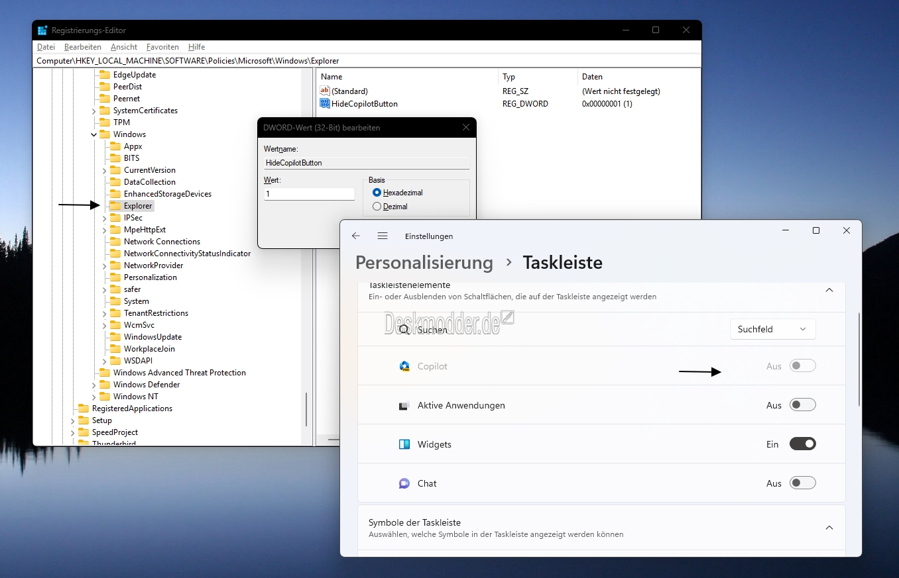Click the Personalization folder icon

(x=115, y=277)
